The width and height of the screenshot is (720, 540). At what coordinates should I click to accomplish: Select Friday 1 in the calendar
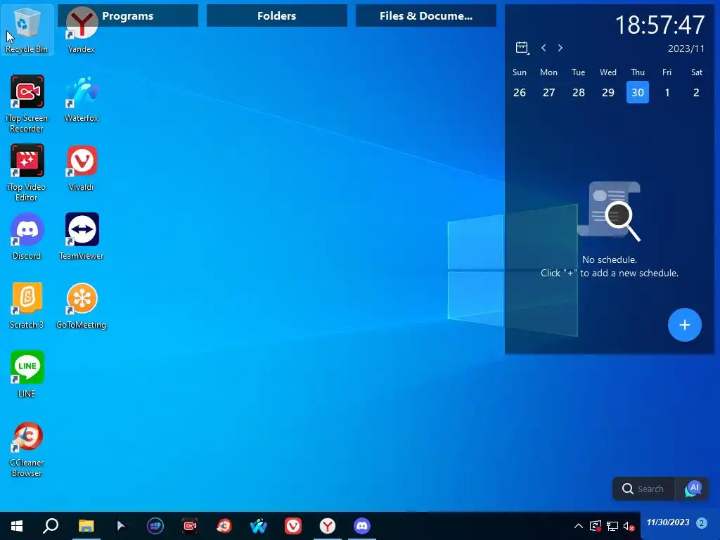[x=667, y=92]
